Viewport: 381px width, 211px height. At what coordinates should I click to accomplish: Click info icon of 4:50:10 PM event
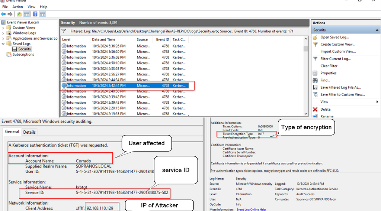pos(64,63)
